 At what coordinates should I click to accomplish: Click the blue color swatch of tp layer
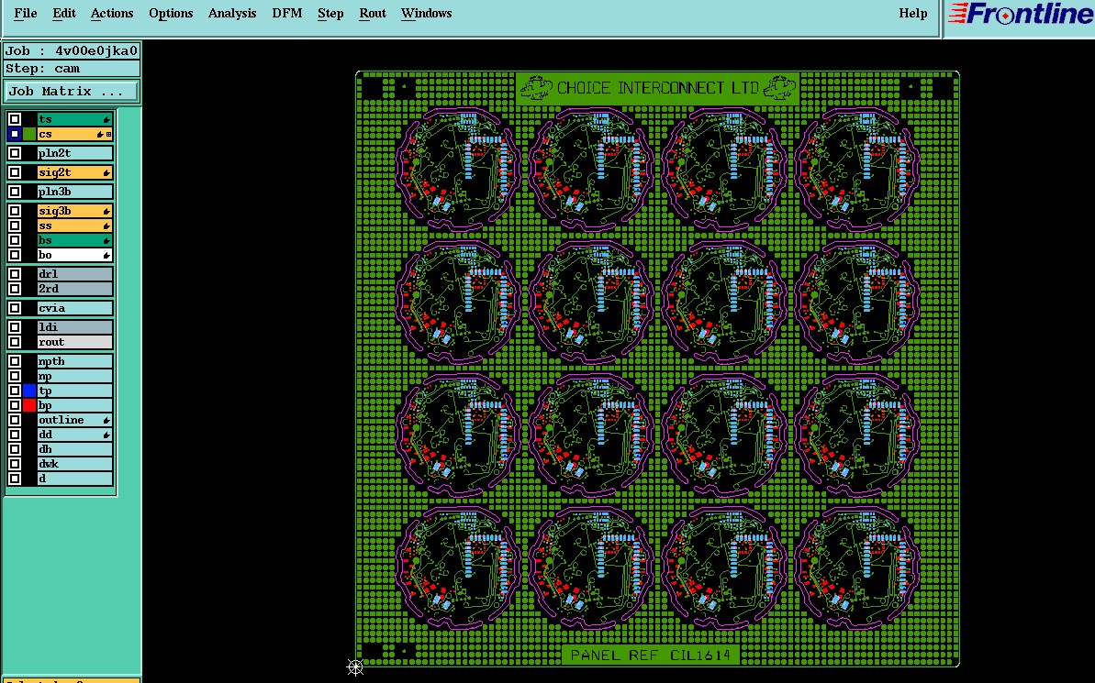tap(29, 391)
